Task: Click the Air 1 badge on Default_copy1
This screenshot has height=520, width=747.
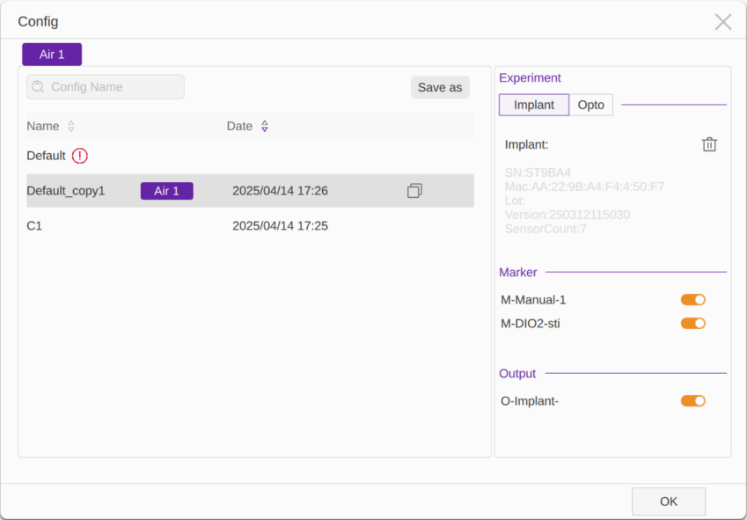Action: click(167, 191)
